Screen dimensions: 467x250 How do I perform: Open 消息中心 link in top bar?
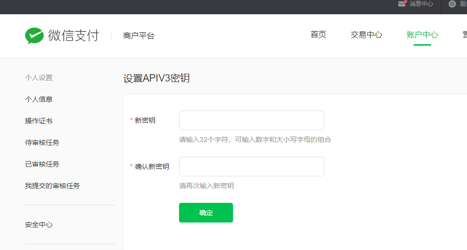click(421, 4)
